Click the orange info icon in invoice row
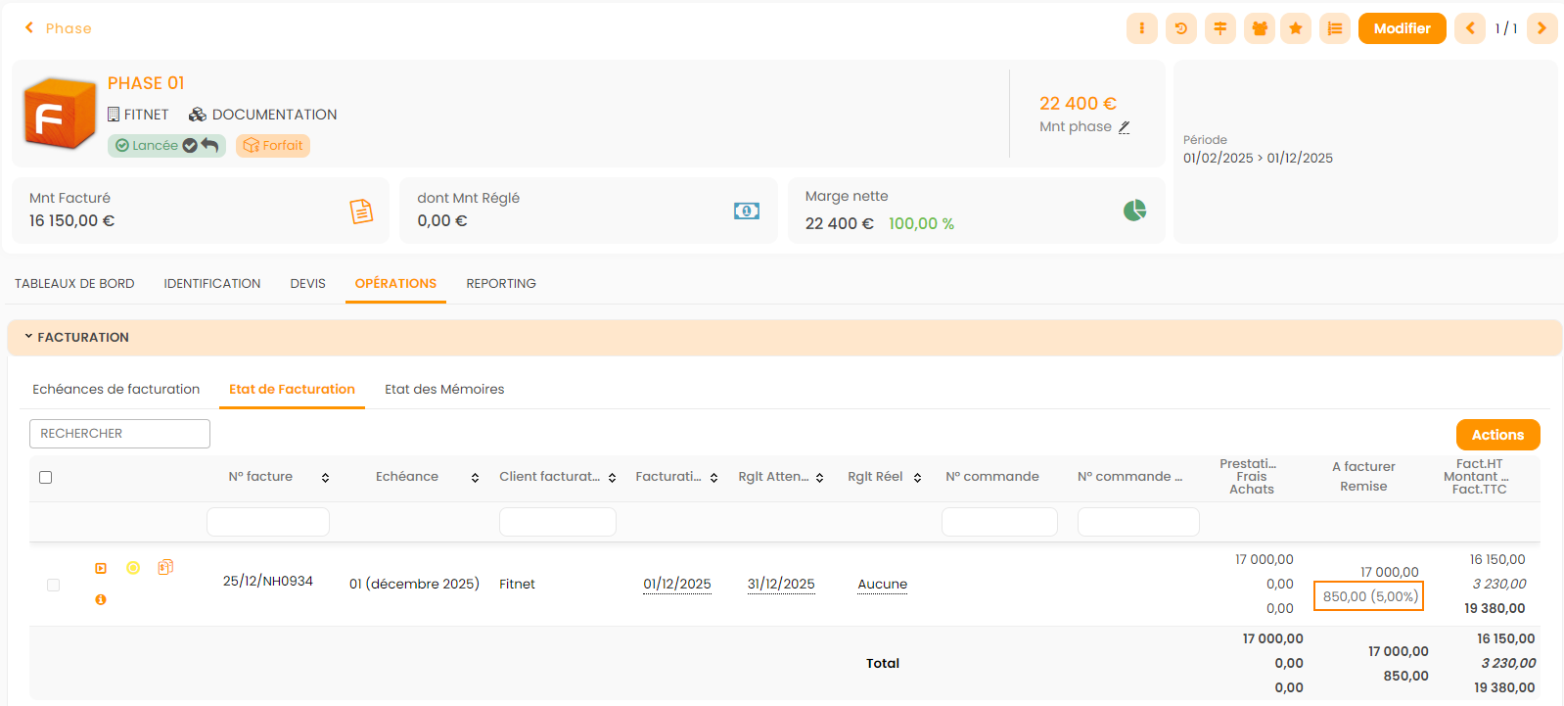This screenshot has height=706, width=1564. tap(101, 599)
